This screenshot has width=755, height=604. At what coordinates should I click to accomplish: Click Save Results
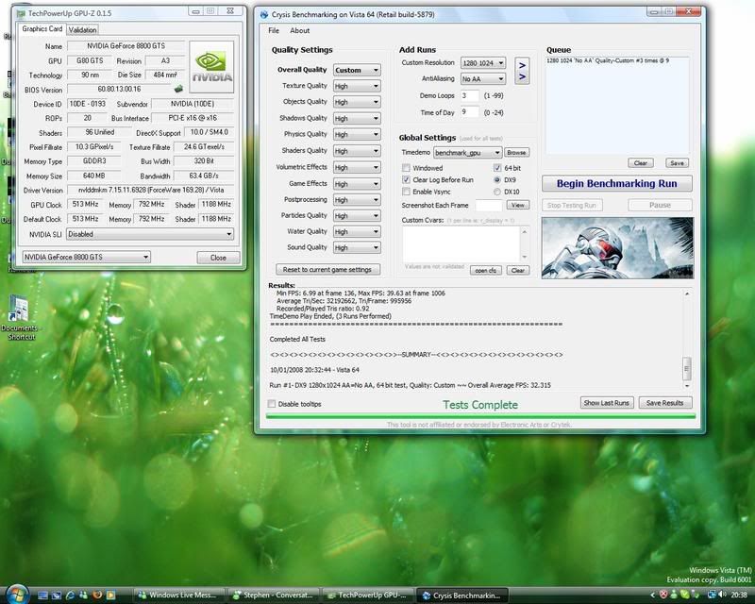(x=665, y=403)
